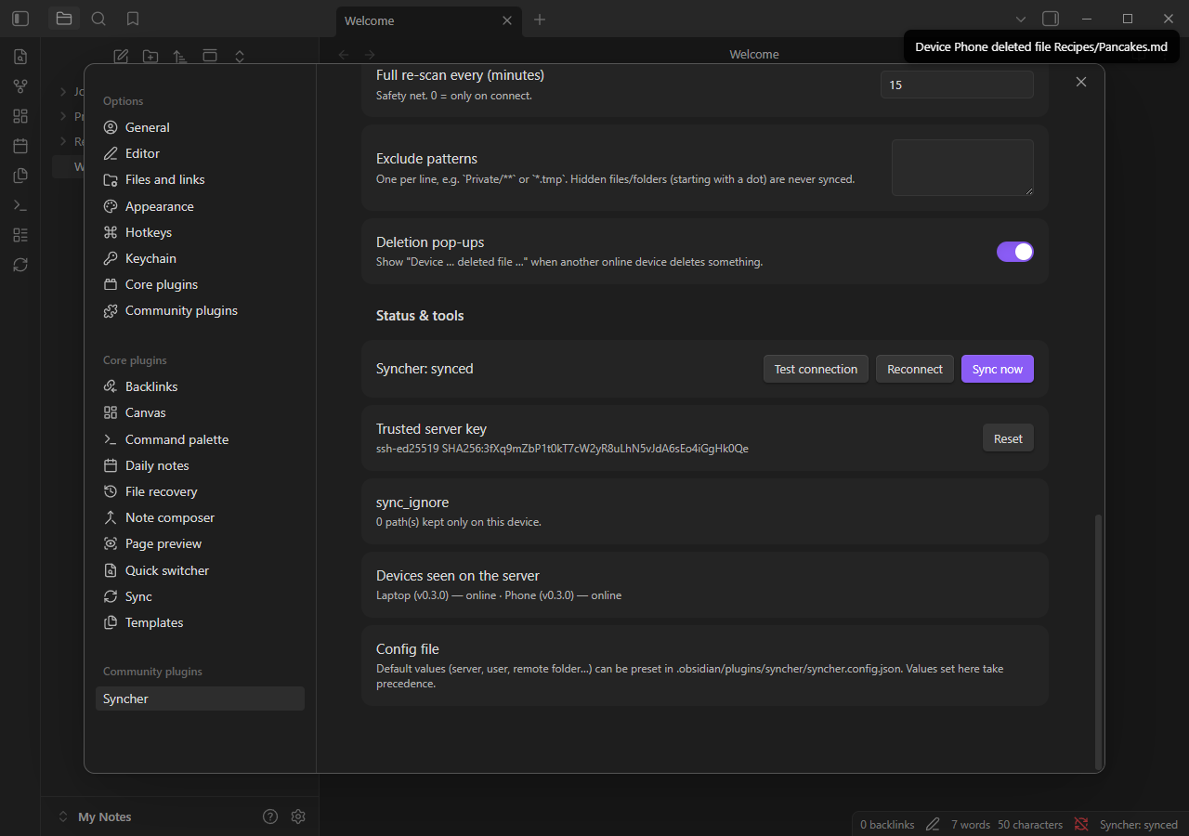
Task: Reset the trusted server key
Action: coord(1008,438)
